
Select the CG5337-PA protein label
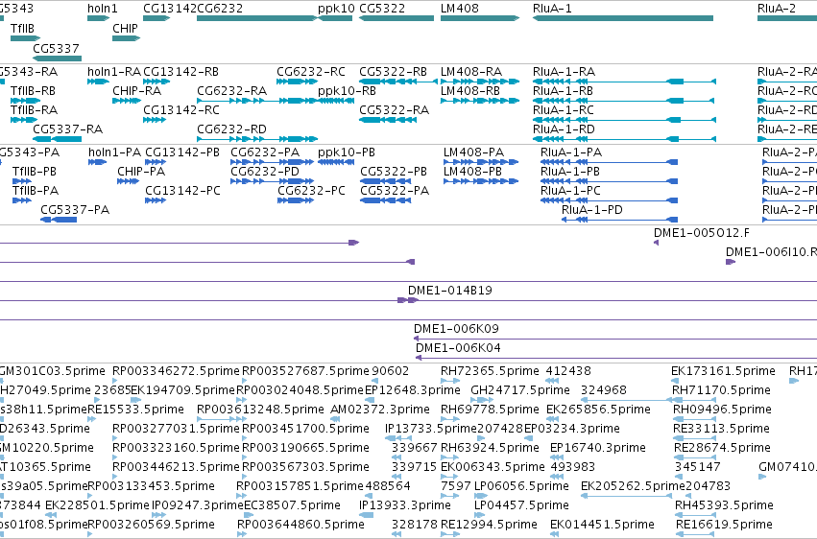[75, 210]
